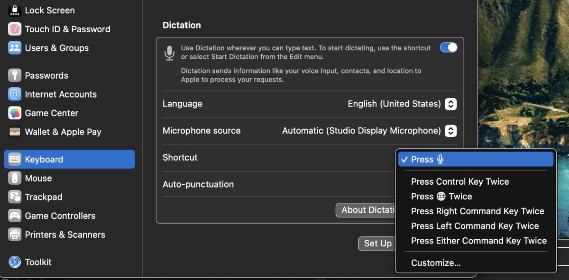
Task: Expand the Microphone source selector
Action: click(x=450, y=131)
